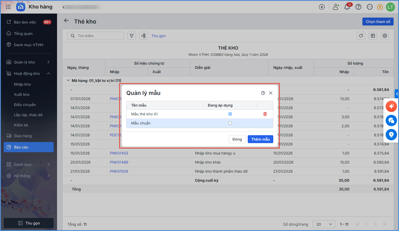Viewport: 399px width, 231px height.
Task: Delete the Mẫu thẻ kho A1 template
Action: 265,114
